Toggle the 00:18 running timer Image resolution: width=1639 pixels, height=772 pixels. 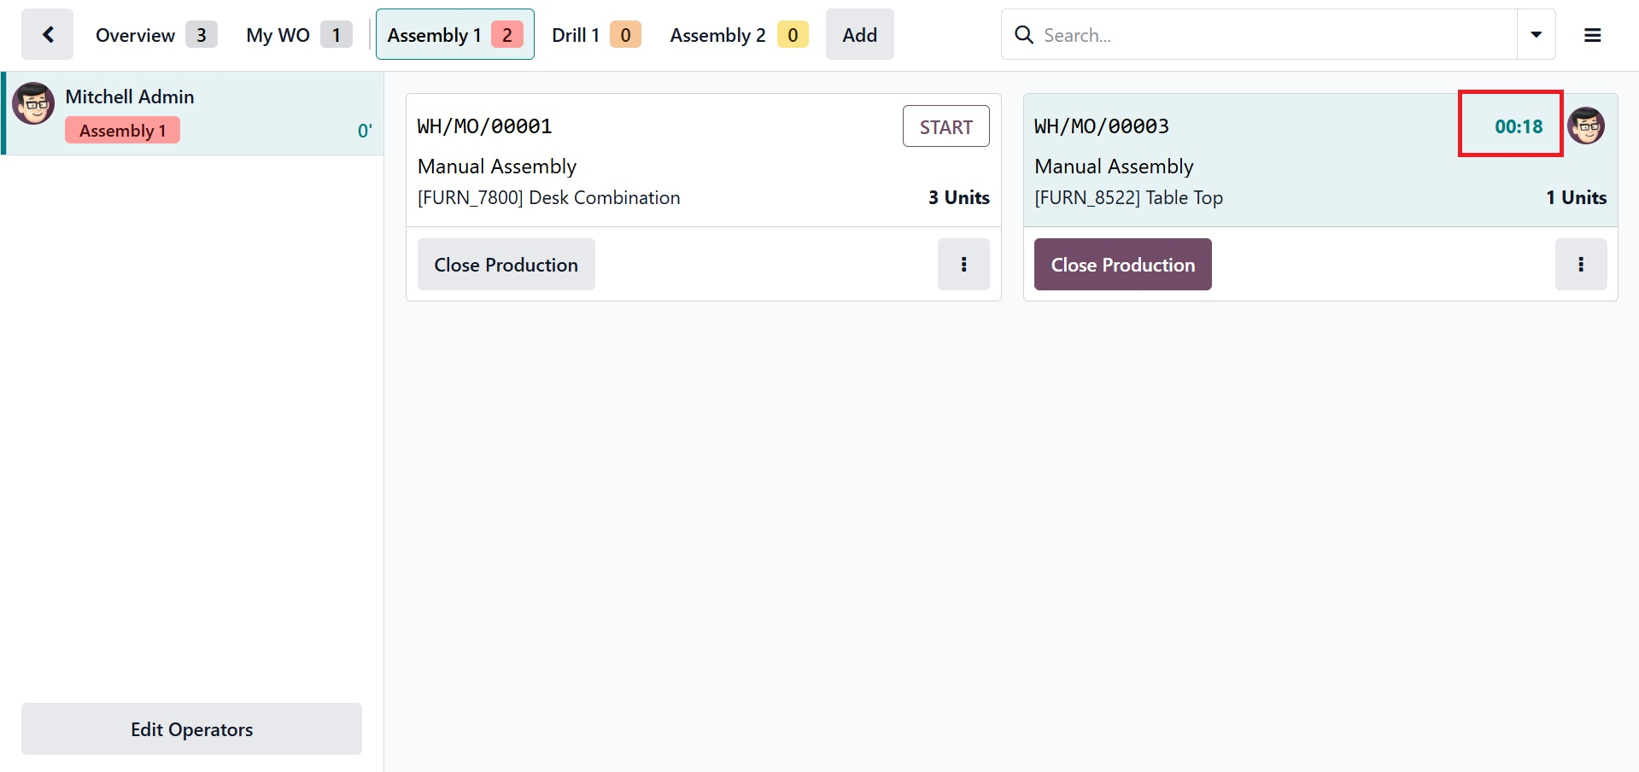[1518, 126]
